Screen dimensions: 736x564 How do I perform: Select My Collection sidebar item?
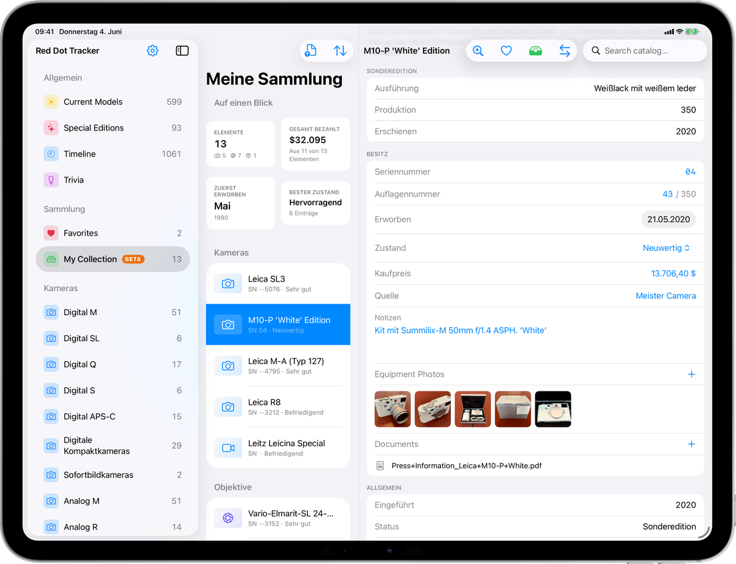112,259
